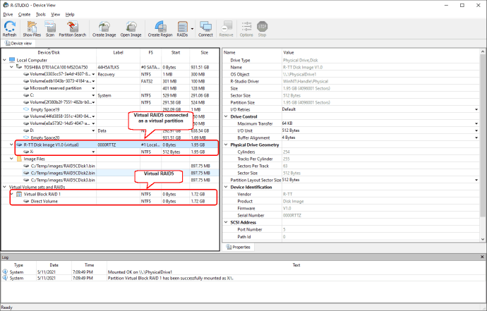Select the D: Data volume row
487x311 pixels.
(110, 130)
